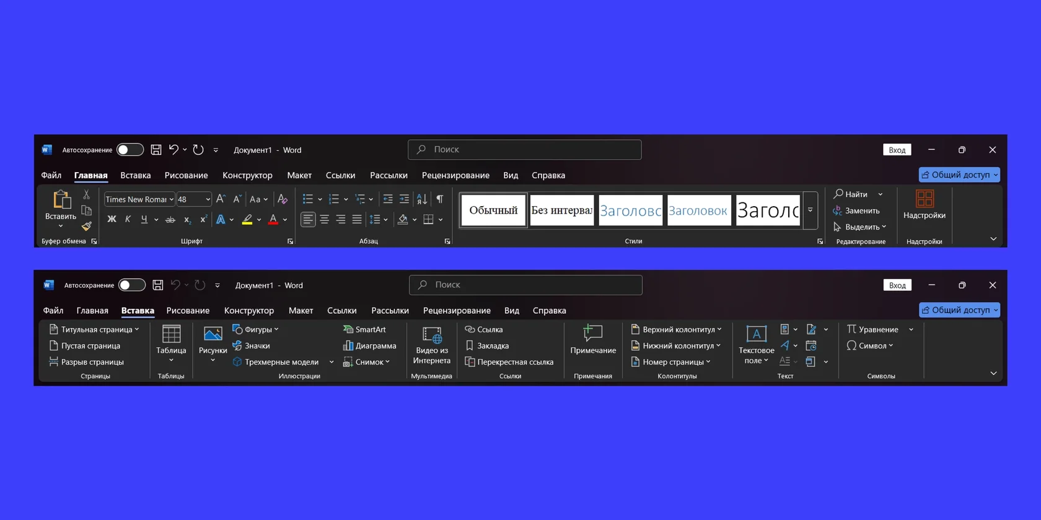Expand the styles gallery
This screenshot has width=1041, height=520.
point(810,210)
